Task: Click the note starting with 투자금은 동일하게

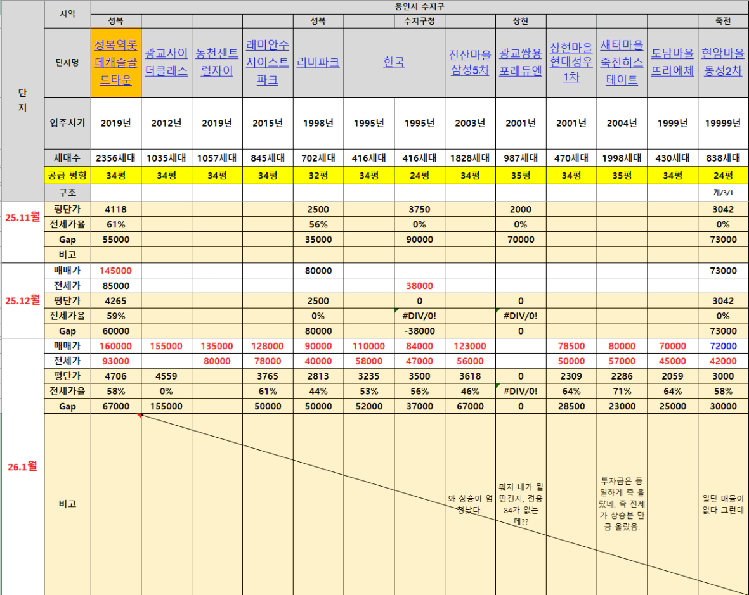Action: point(622,503)
